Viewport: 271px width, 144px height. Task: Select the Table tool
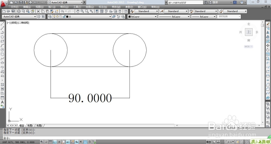point(2,98)
